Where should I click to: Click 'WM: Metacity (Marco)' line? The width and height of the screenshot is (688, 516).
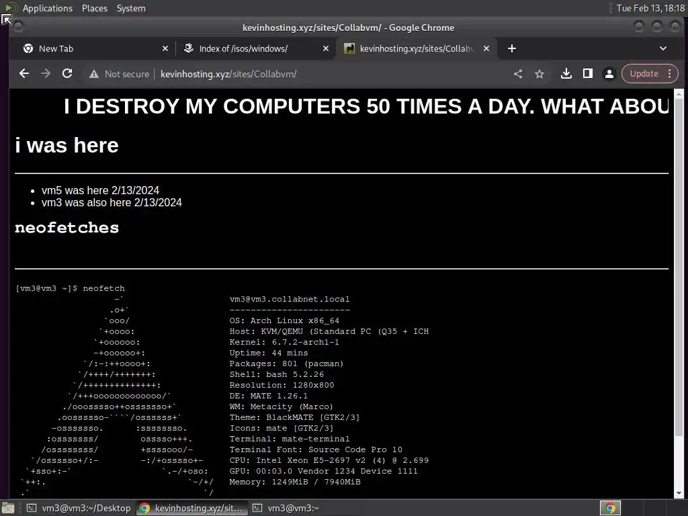point(282,406)
